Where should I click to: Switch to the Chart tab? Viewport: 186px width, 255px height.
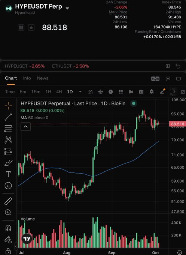(11, 78)
